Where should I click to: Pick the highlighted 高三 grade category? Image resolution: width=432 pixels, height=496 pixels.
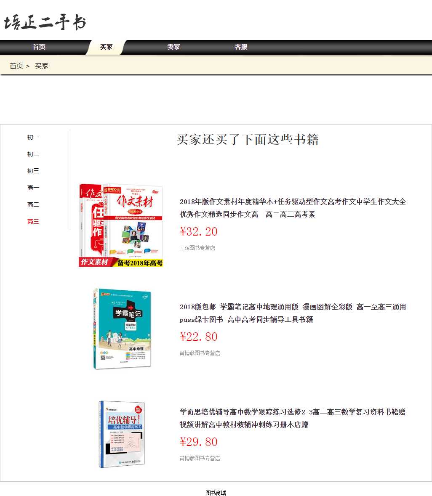tap(33, 222)
